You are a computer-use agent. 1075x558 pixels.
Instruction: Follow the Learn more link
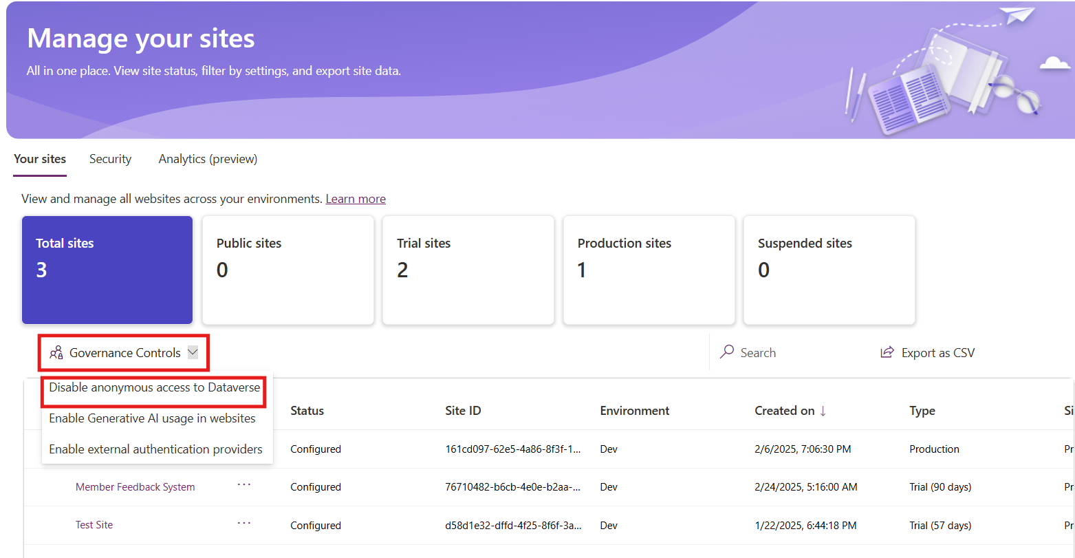coord(356,199)
